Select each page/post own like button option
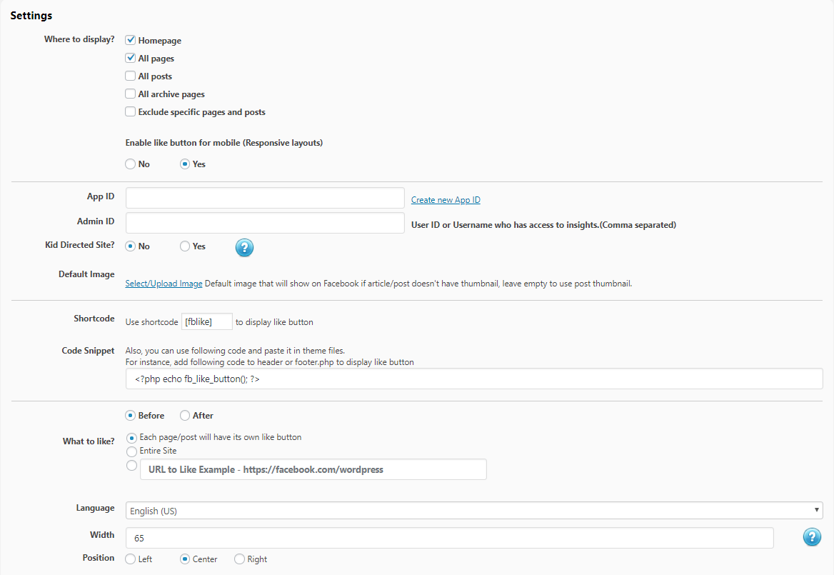The height and width of the screenshot is (575, 834). click(132, 439)
